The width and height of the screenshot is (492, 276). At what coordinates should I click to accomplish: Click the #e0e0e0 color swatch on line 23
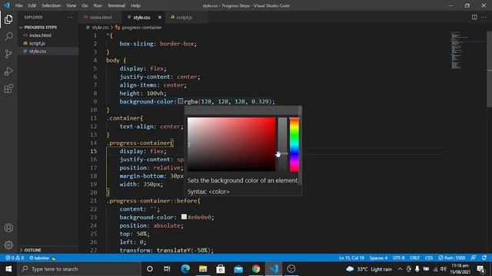click(184, 216)
